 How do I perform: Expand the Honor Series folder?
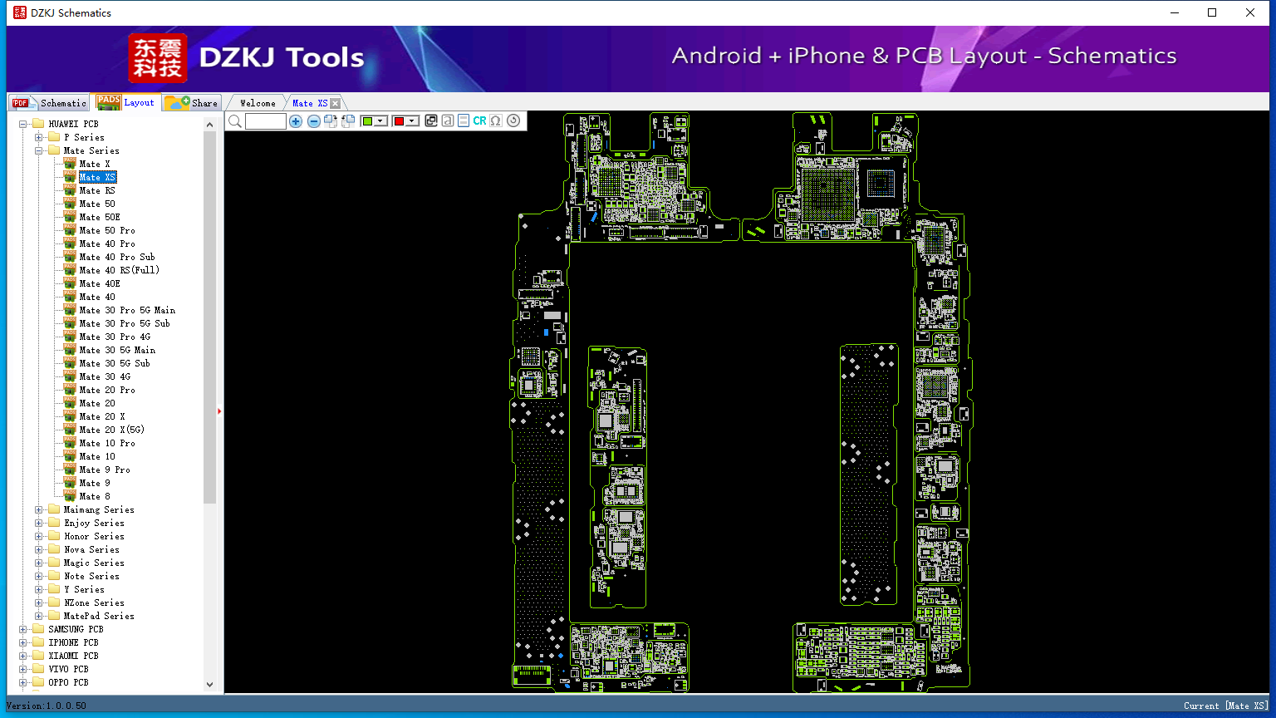[38, 536]
